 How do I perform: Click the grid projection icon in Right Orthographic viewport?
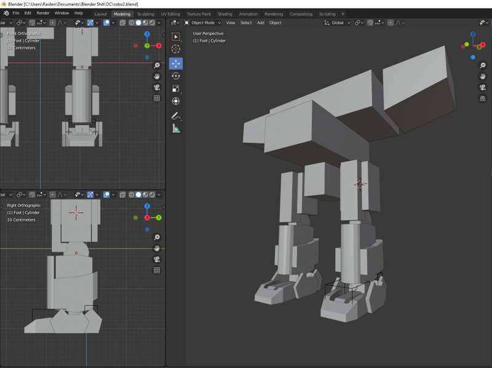pos(157,270)
